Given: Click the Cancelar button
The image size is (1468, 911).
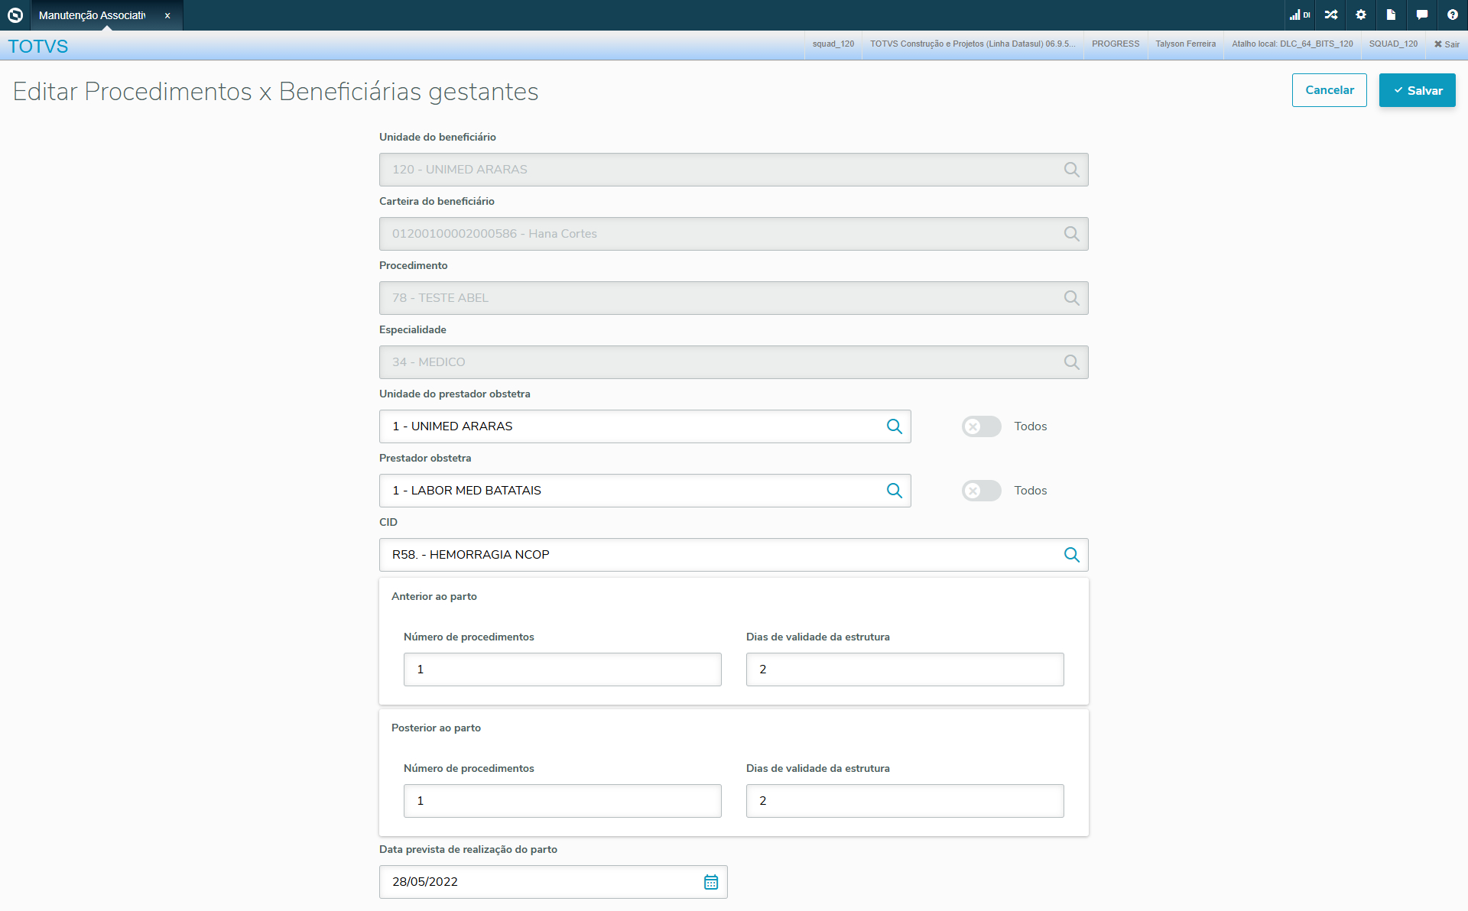Looking at the screenshot, I should coord(1329,90).
